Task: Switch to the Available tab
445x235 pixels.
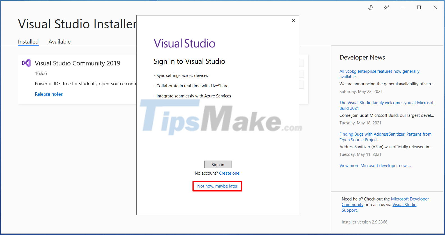Action: 59,42
